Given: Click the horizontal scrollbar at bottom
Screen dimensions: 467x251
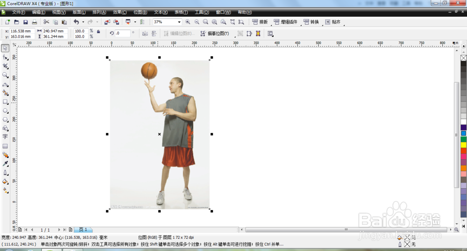Looking at the screenshot, I should (x=346, y=230).
